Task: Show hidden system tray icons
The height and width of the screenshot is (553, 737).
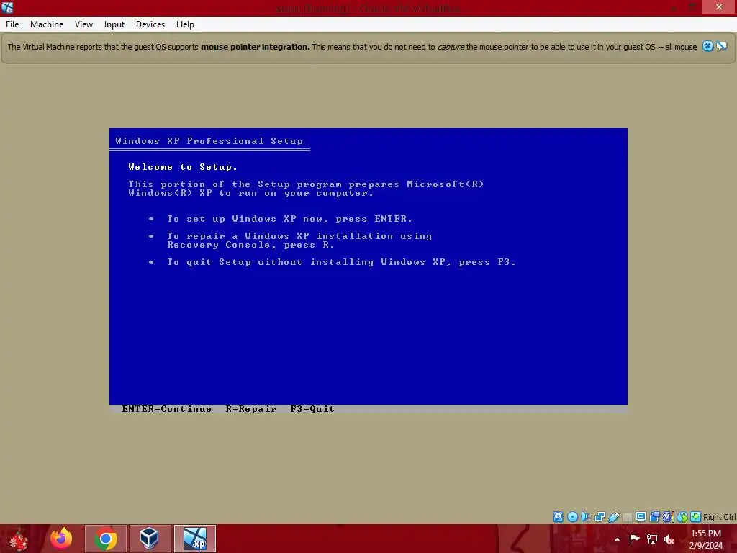Action: (x=617, y=539)
